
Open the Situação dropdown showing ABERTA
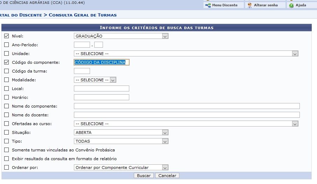[121, 132]
